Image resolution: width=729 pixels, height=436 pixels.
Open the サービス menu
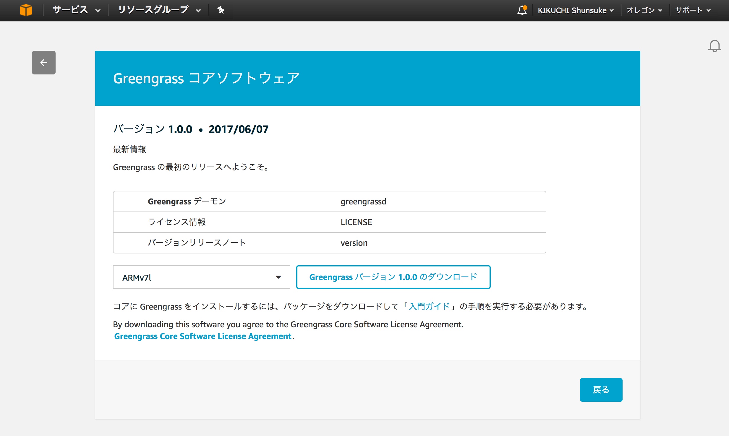point(77,10)
